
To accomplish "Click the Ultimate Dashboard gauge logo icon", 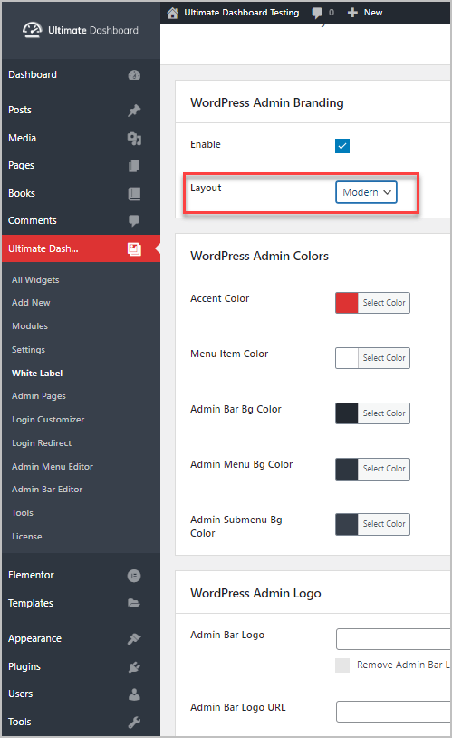I will click(x=32, y=30).
